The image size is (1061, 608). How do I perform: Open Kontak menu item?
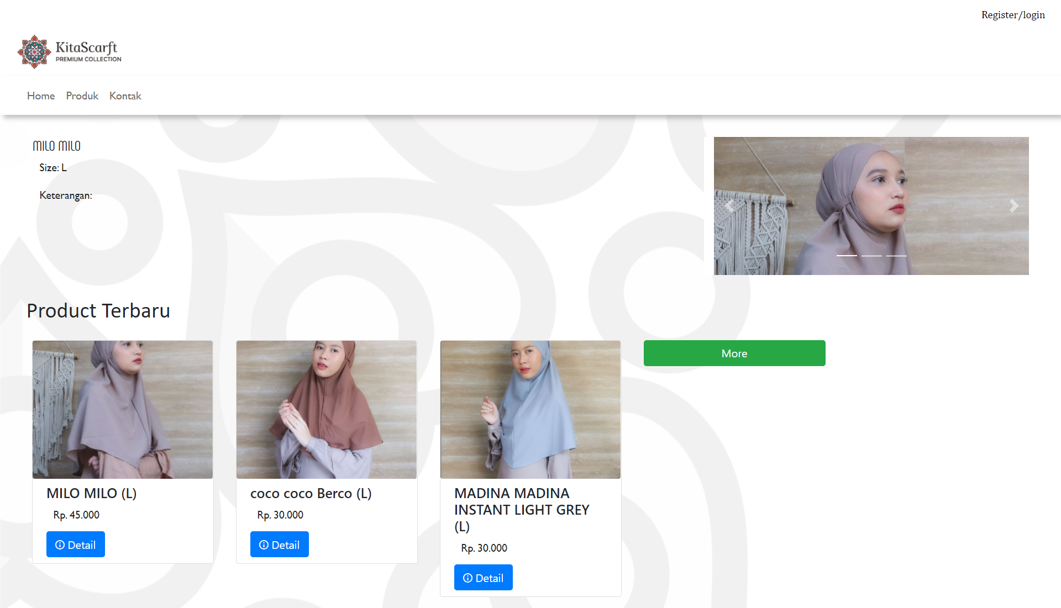(x=125, y=96)
